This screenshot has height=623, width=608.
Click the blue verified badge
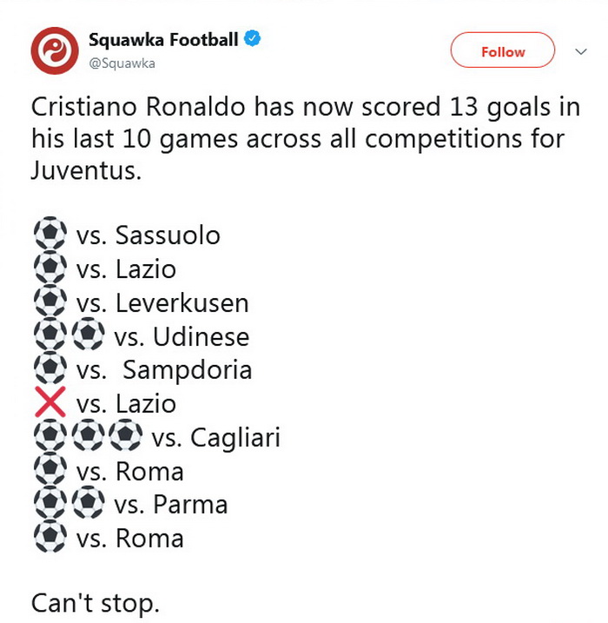click(x=253, y=40)
